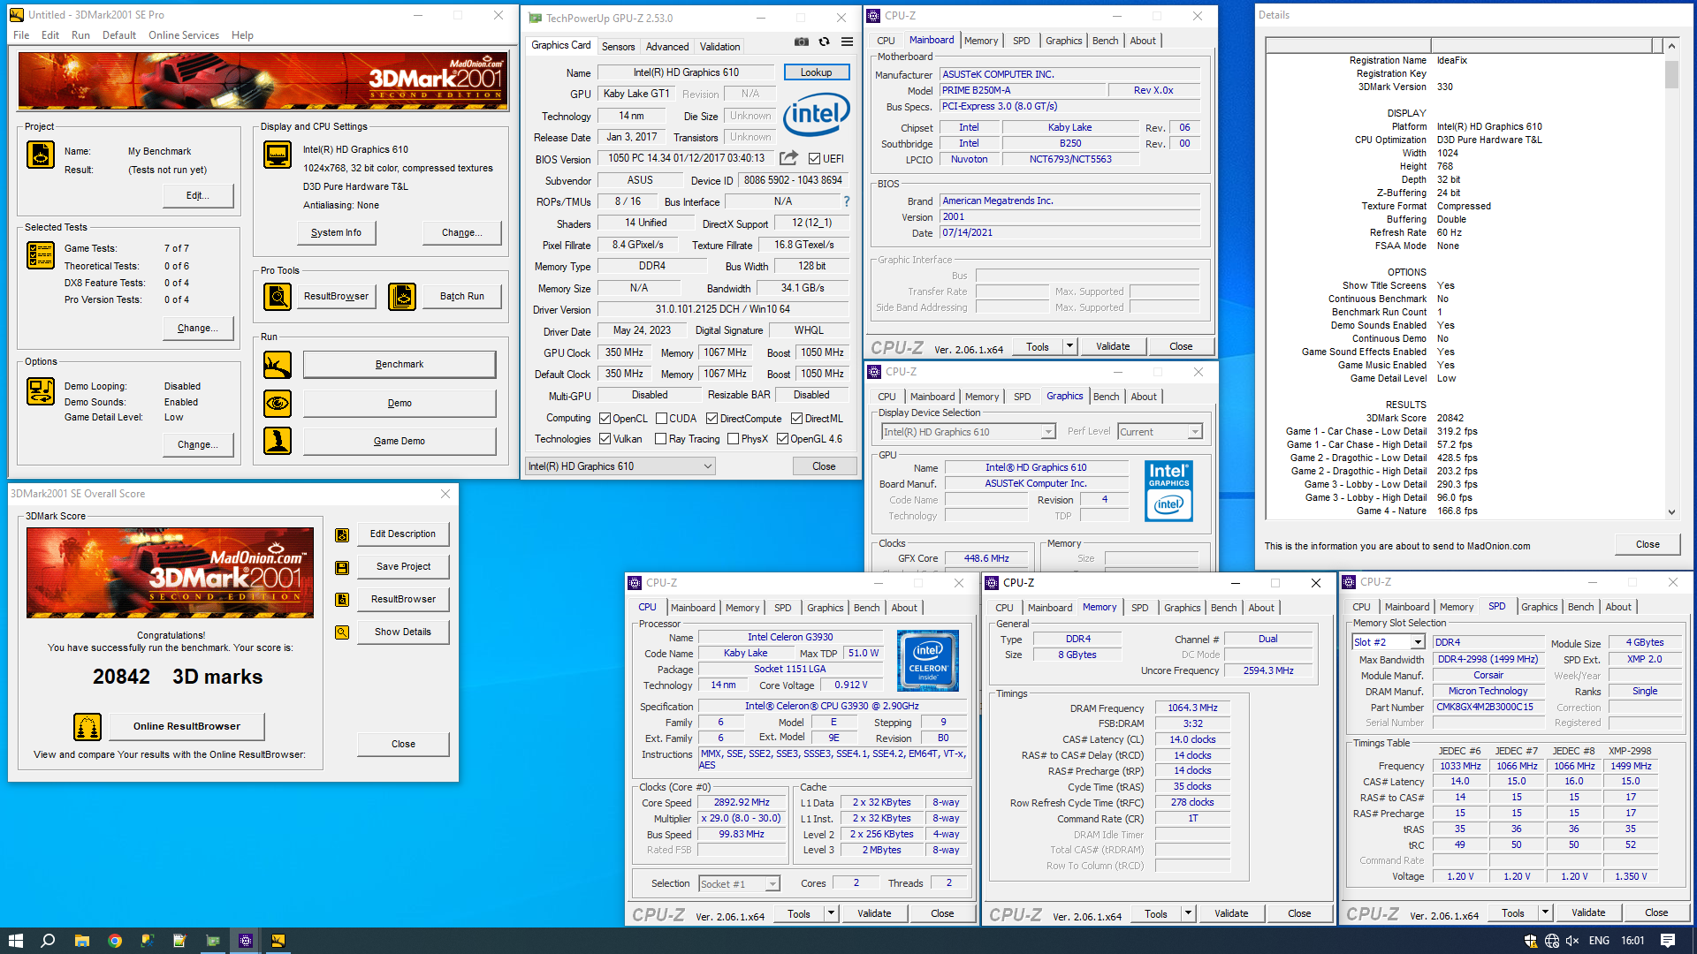Click the Celeron inside logo in CPU-Z
The image size is (1697, 954).
927,660
